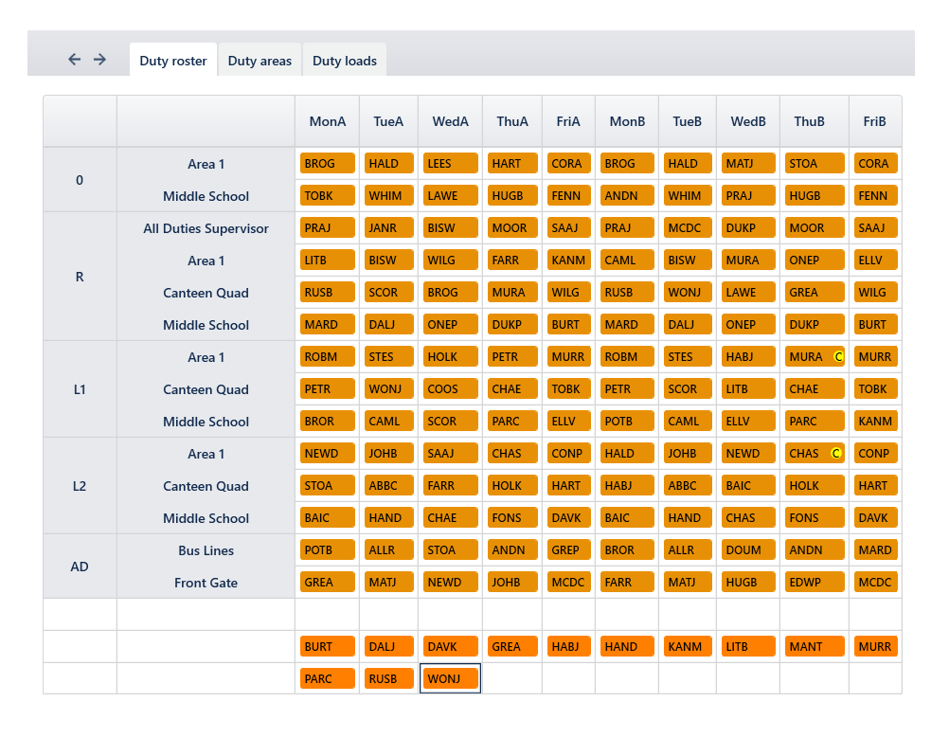Click the WedA column header
The height and width of the screenshot is (738, 949).
click(450, 121)
